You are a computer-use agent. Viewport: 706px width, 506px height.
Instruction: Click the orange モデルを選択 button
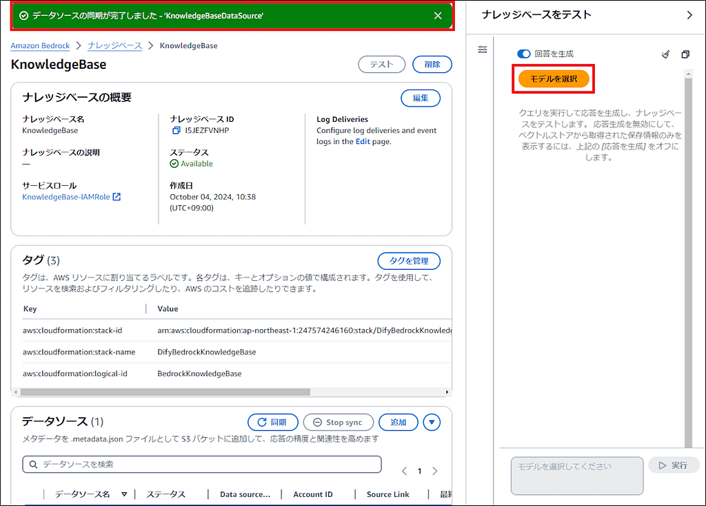point(554,79)
